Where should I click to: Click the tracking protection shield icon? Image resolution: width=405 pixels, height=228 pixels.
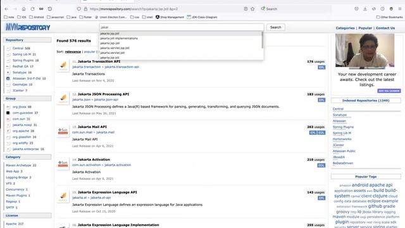(79, 9)
